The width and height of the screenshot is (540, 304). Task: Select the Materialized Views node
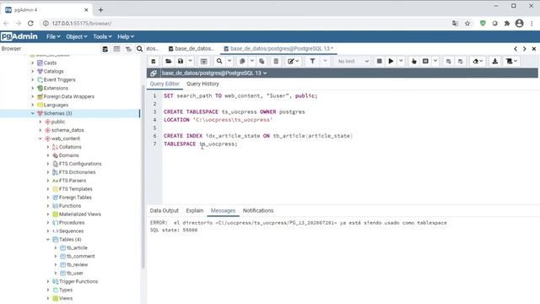click(x=80, y=214)
